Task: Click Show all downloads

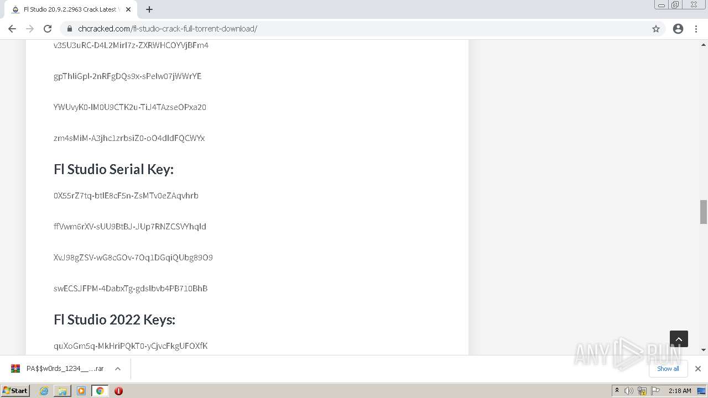Action: click(668, 369)
